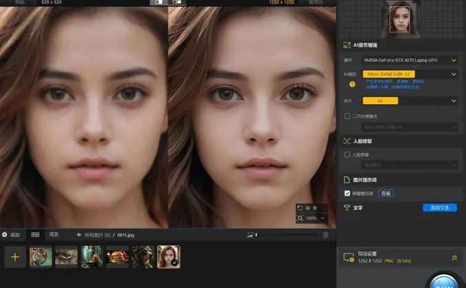Enable the face restoration checkbox
Viewport: 466px width, 288px height.
click(x=347, y=154)
